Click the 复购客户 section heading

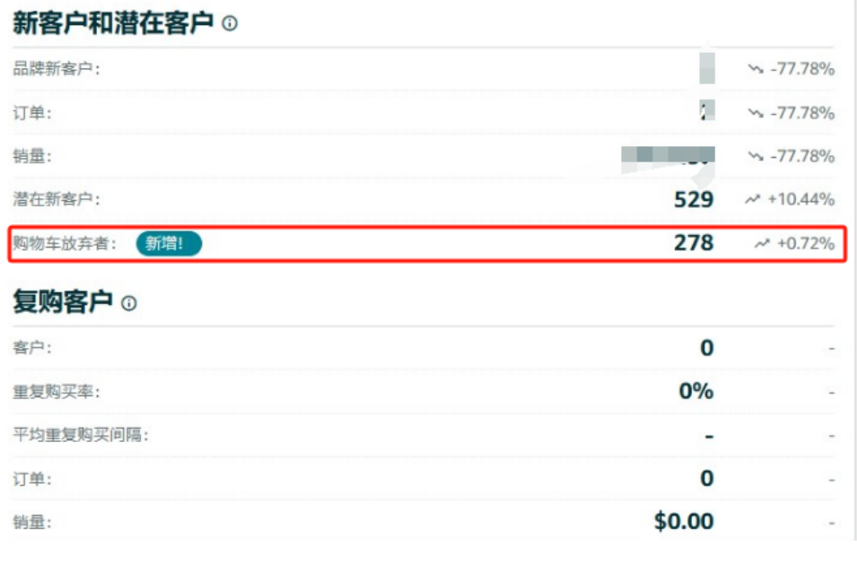tap(63, 301)
